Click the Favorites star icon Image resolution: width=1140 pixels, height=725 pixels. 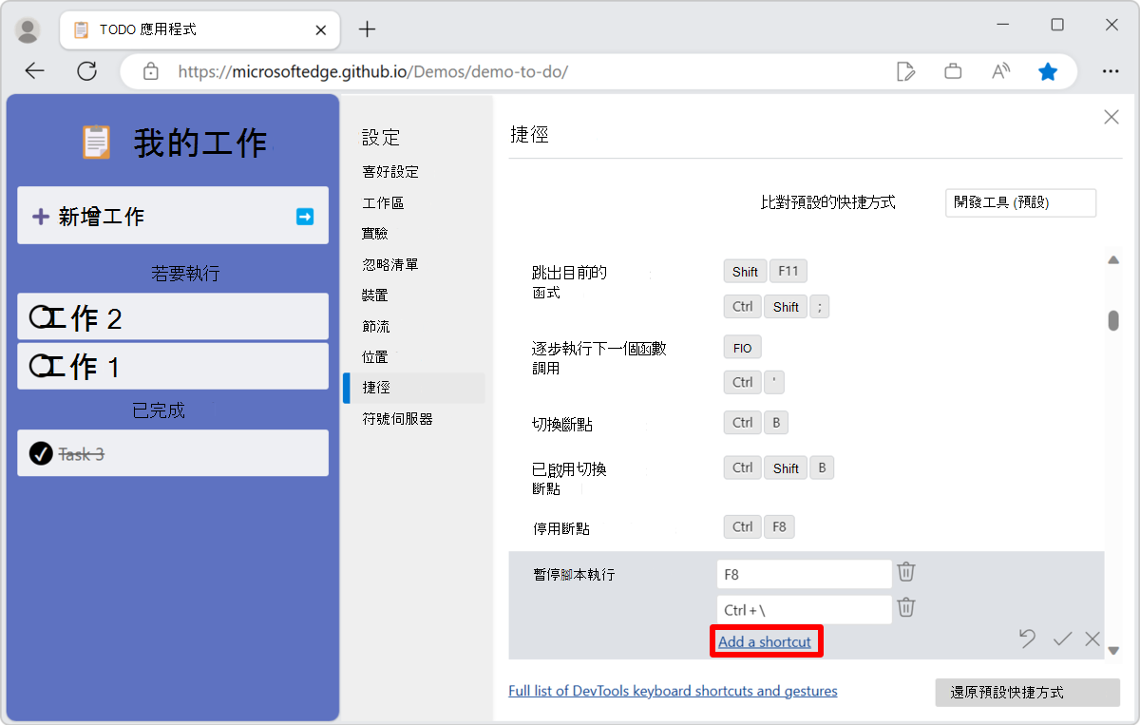pos(1048,71)
